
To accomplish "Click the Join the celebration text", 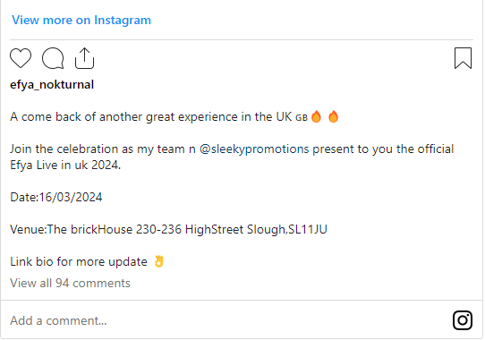I will click(x=64, y=149).
